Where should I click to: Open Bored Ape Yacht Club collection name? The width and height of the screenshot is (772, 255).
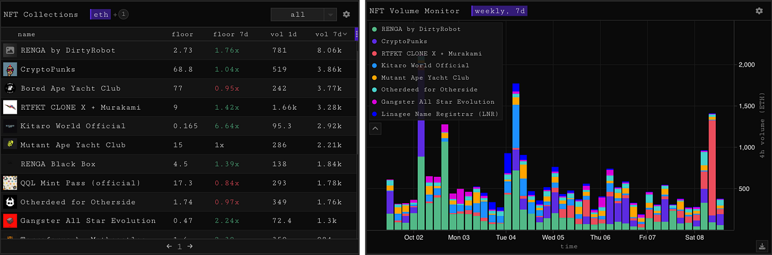(71, 88)
